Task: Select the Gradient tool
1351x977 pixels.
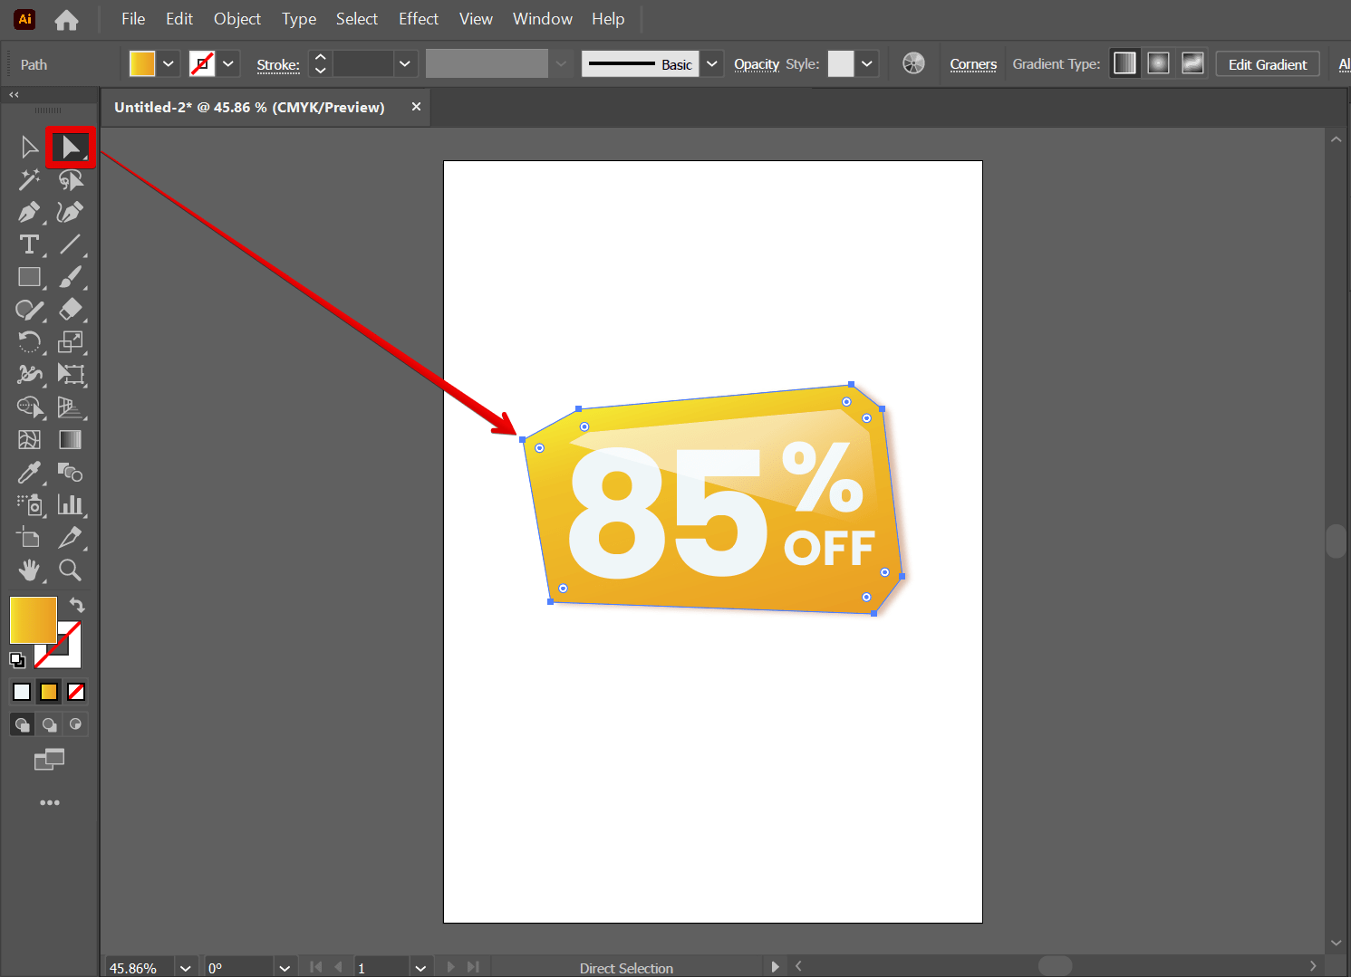Action: (70, 439)
